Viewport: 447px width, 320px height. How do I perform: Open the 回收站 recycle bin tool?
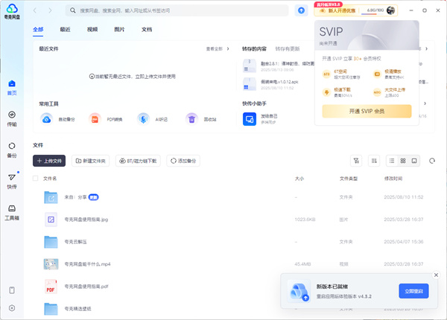[200, 119]
